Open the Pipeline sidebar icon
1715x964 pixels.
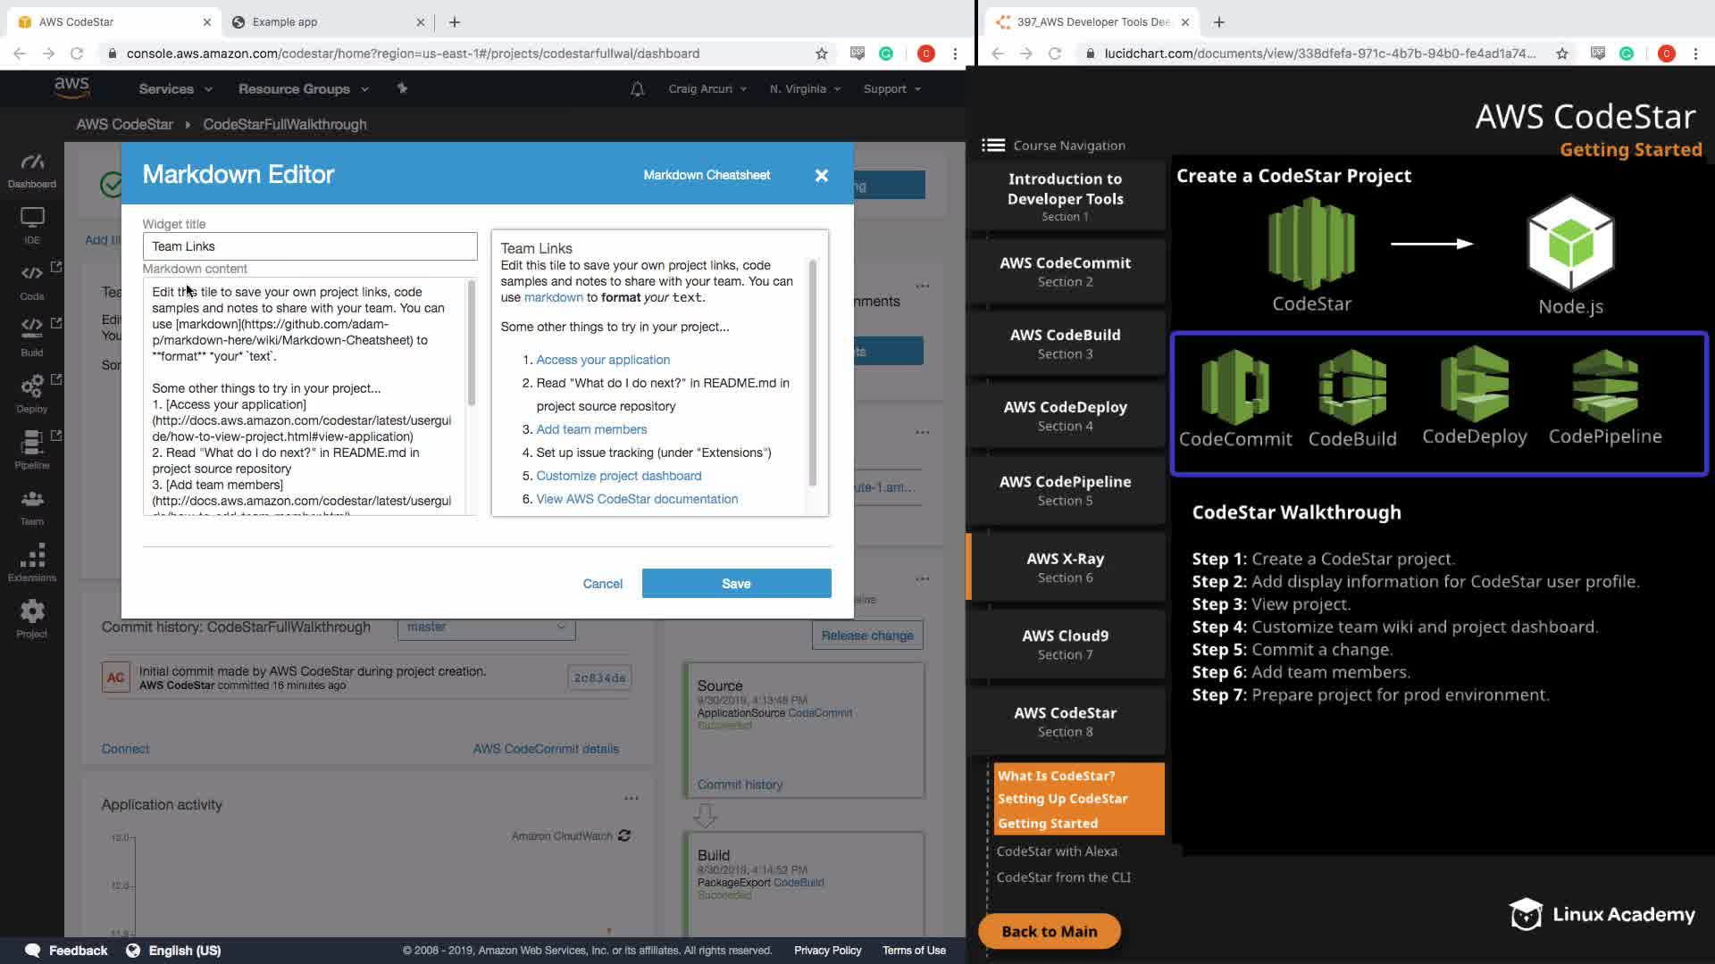tap(32, 449)
